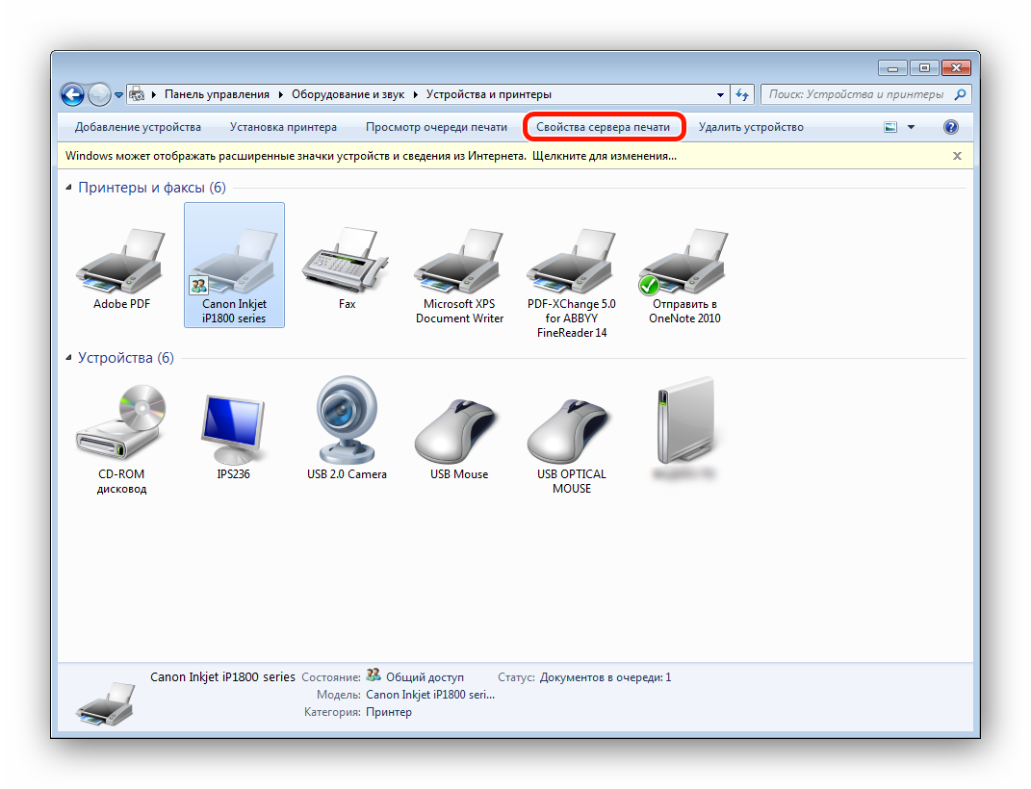The height and width of the screenshot is (789, 1031).
Task: Click the yellow Windows information bar message
Action: point(371,156)
